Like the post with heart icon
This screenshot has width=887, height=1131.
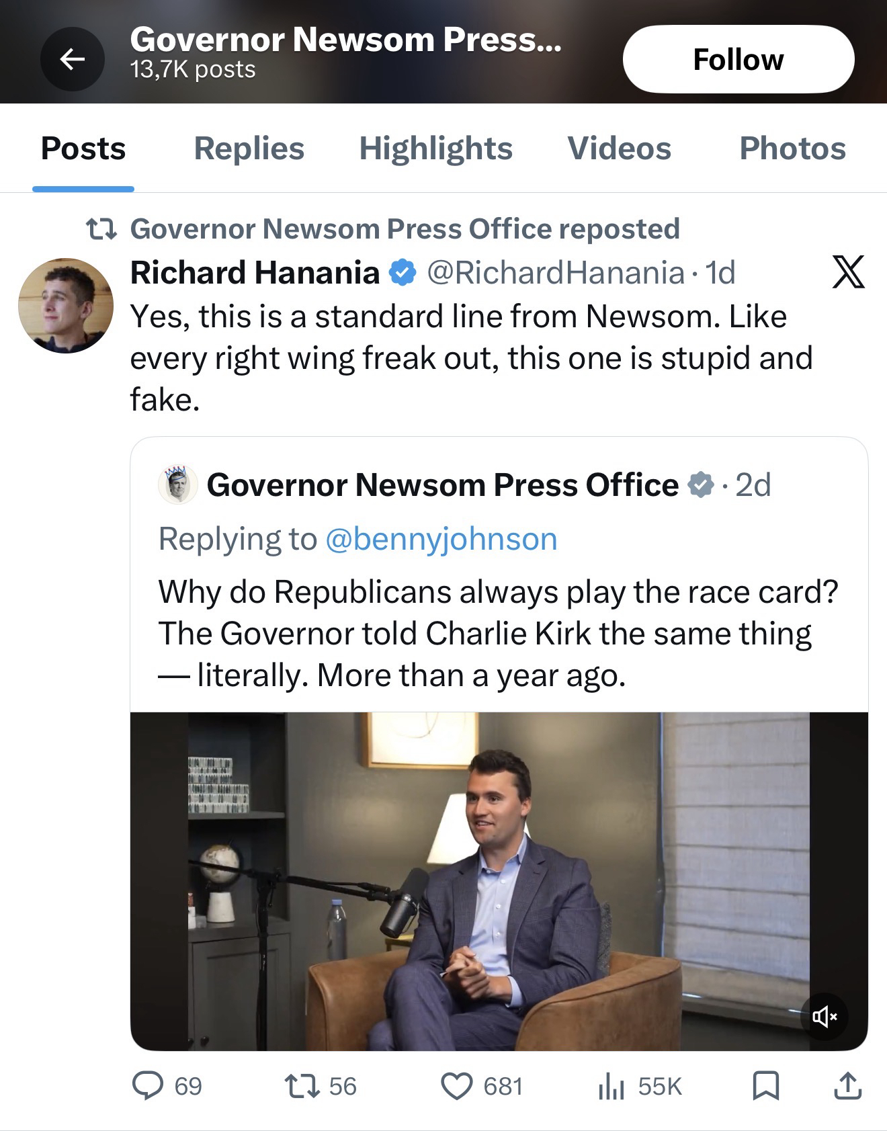point(456,1086)
